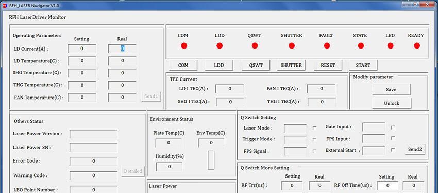The width and height of the screenshot is (438, 193).
Task: Click the RESET button
Action: click(328, 65)
